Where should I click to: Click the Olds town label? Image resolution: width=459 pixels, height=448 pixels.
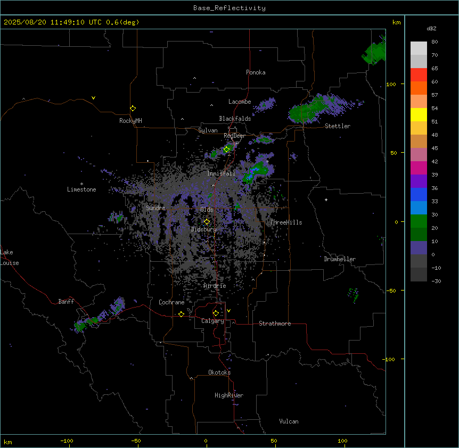(207, 210)
